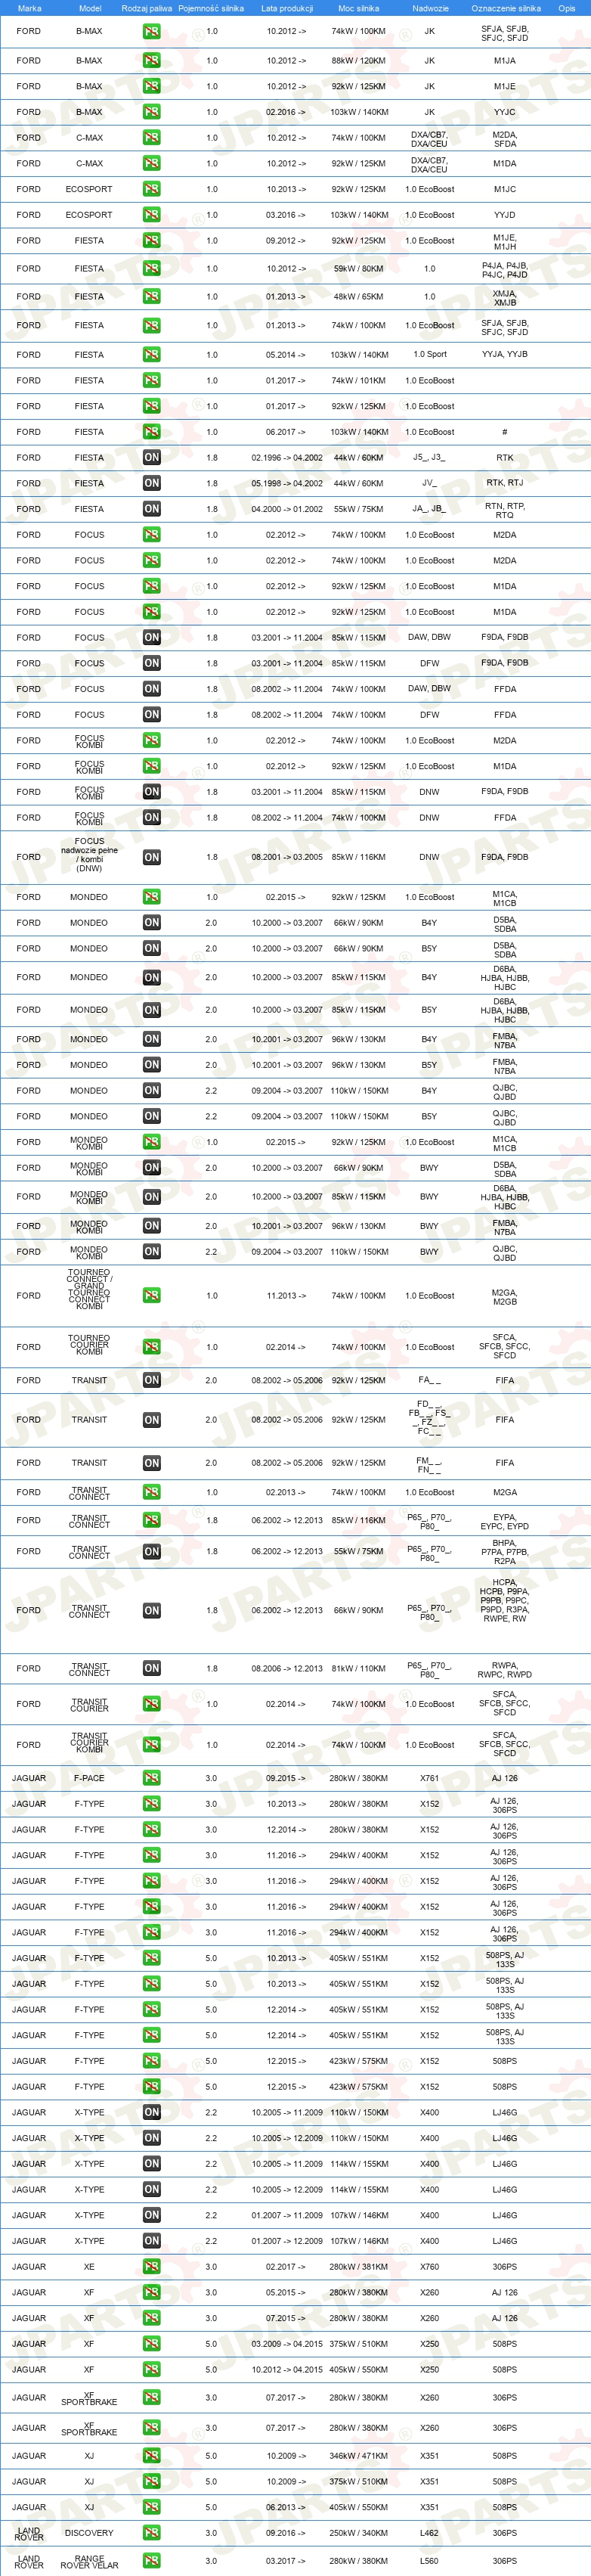The width and height of the screenshot is (591, 2576).
Task: Click the Lata produkcji column header
Action: coord(287,8)
